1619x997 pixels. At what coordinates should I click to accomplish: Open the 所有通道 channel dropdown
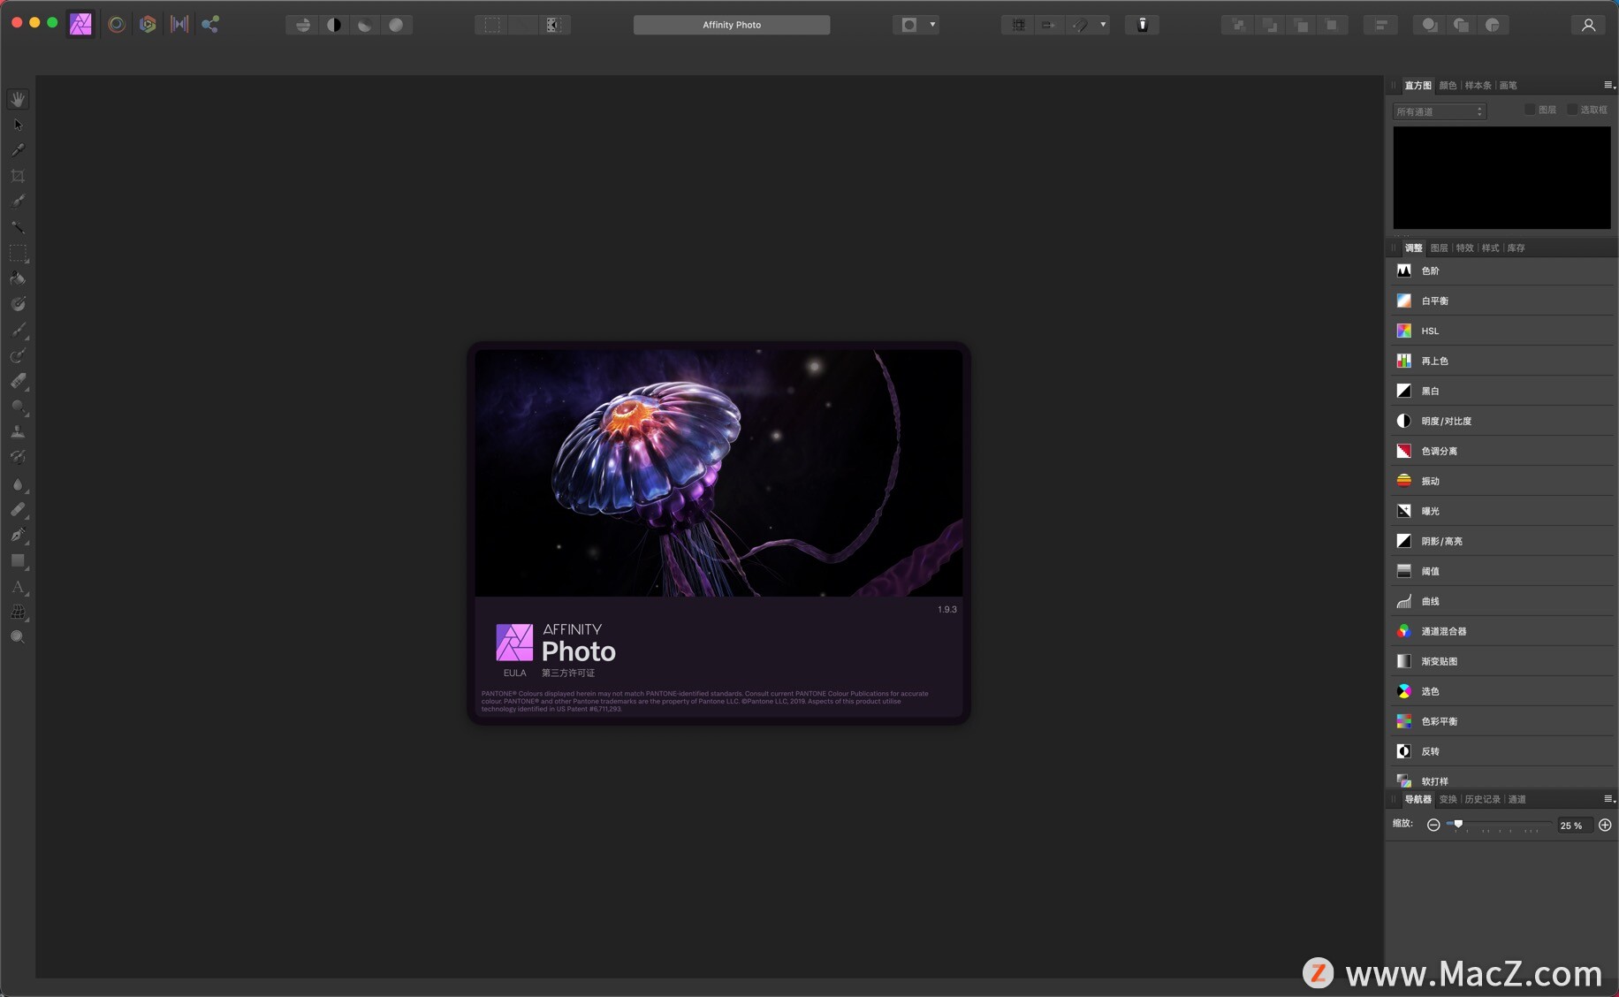pyautogui.click(x=1440, y=111)
